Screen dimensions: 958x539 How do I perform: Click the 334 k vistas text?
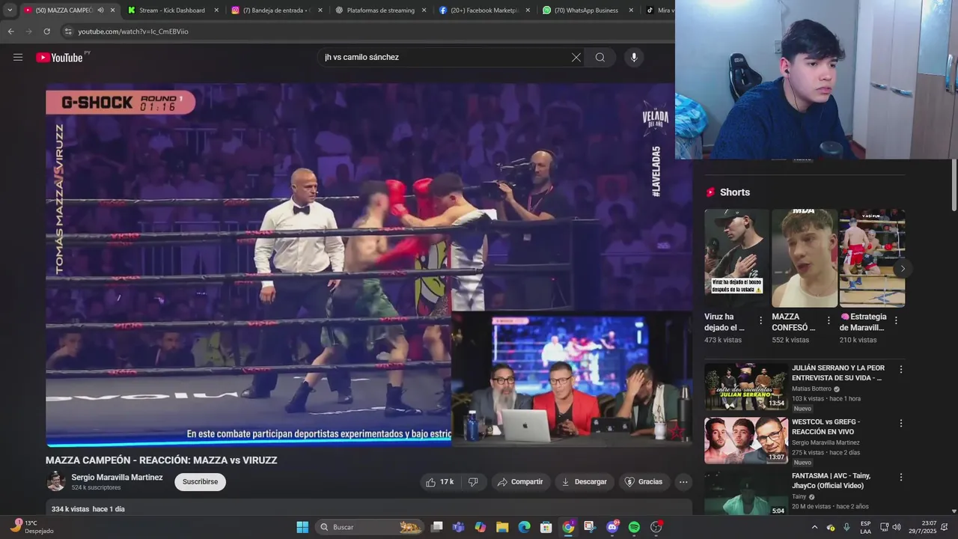pos(70,509)
